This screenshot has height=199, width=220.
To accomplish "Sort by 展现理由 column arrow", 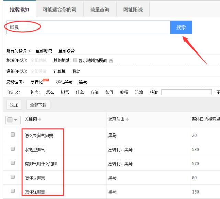I will 127,119.
